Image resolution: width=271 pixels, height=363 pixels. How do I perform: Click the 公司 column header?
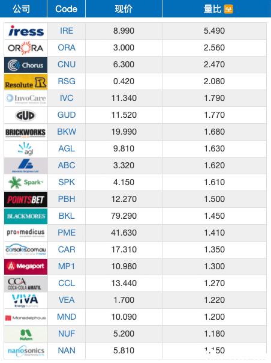pyautogui.click(x=21, y=9)
